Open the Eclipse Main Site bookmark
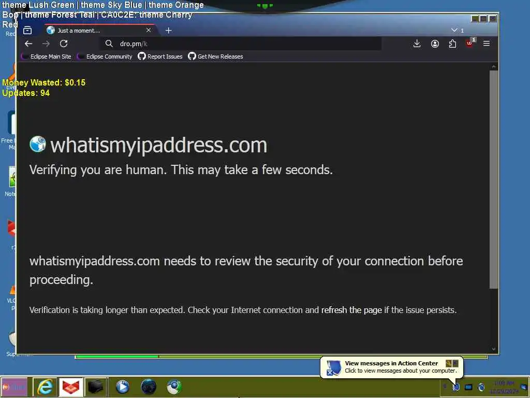The image size is (530, 398). pos(46,56)
